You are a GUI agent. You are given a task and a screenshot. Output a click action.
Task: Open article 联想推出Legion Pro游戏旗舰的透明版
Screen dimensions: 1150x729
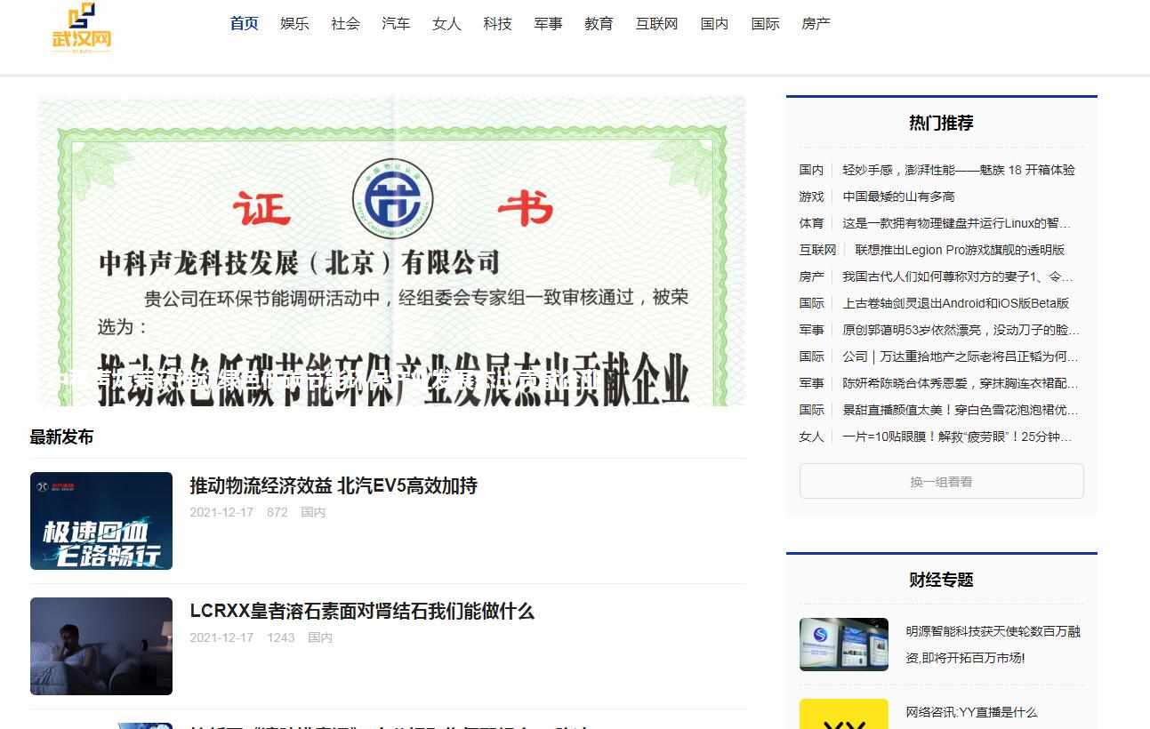pos(960,250)
